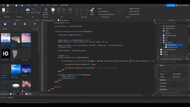Click the Replace icon in Edit group
Image resolution: width=190 pixels, height=107 pixels.
click(33, 10)
